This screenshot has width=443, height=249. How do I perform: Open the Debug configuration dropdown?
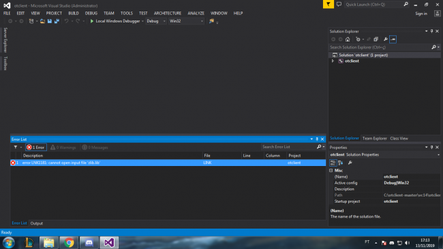(156, 21)
